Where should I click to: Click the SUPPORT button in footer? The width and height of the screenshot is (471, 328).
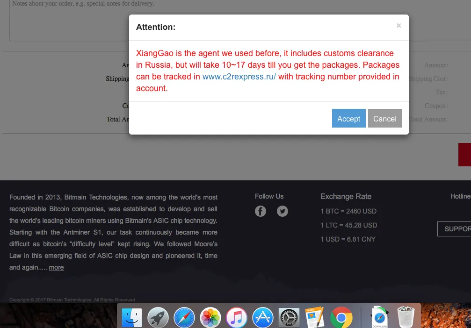(454, 229)
